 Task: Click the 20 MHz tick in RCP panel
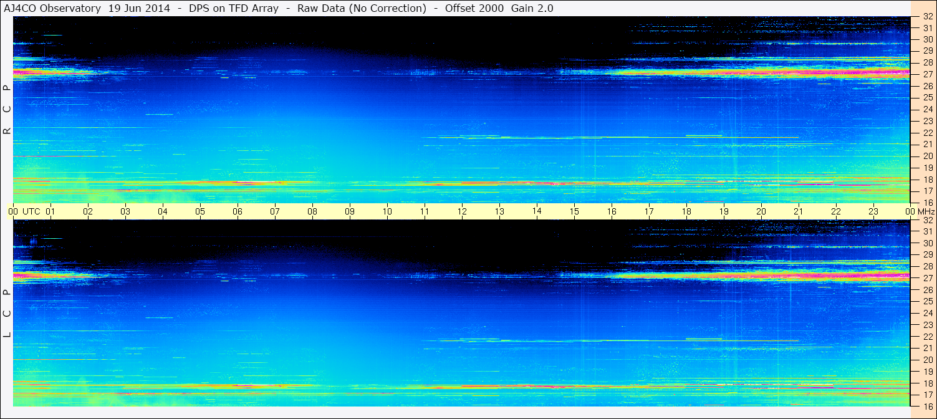click(928, 156)
